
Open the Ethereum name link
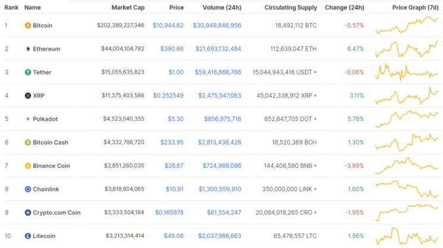(46, 49)
